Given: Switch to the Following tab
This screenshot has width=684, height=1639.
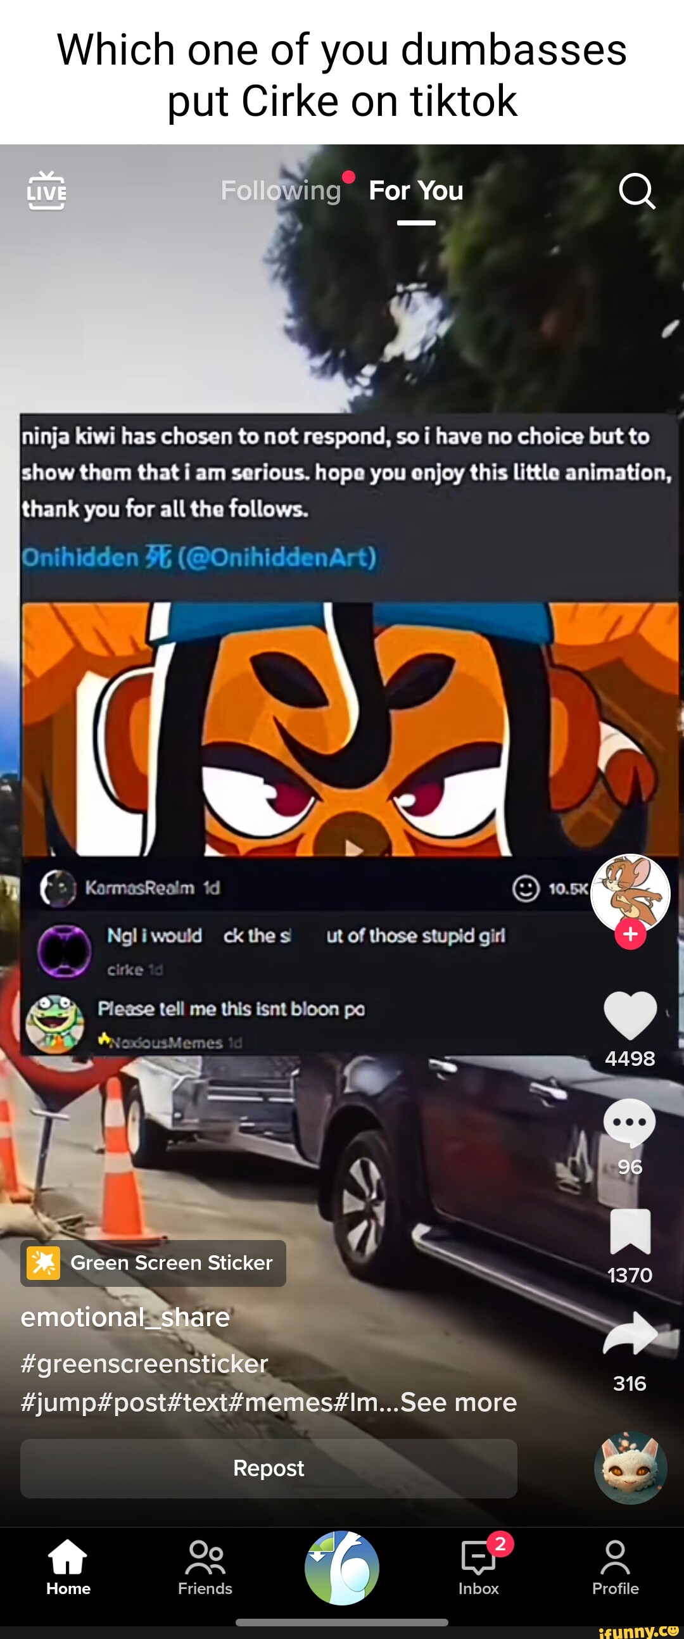Looking at the screenshot, I should pos(281,190).
